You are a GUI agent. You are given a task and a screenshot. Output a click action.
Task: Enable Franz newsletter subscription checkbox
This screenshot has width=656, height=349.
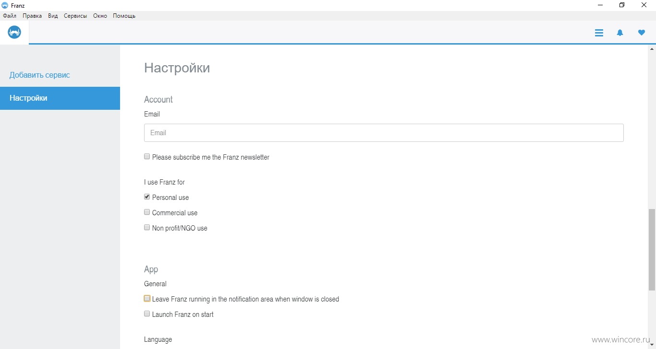pyautogui.click(x=147, y=156)
